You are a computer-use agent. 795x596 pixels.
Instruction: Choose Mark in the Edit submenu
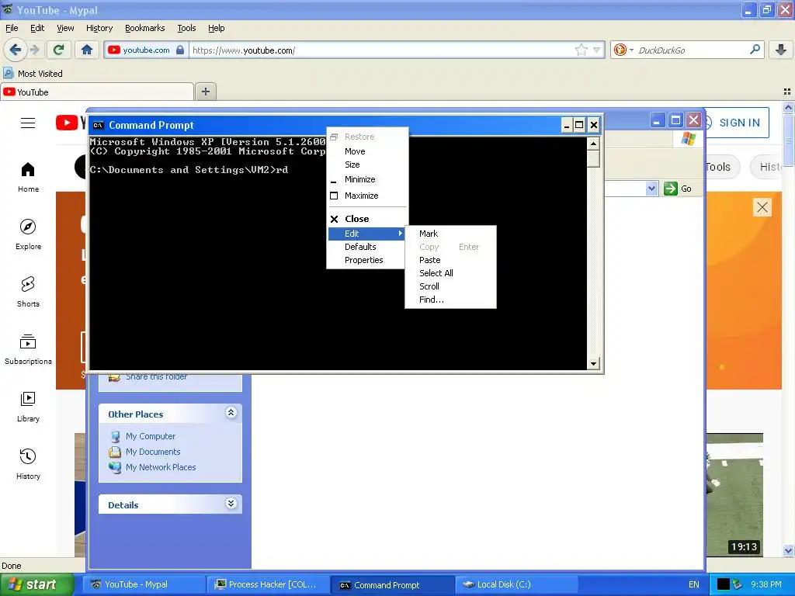(x=450, y=234)
